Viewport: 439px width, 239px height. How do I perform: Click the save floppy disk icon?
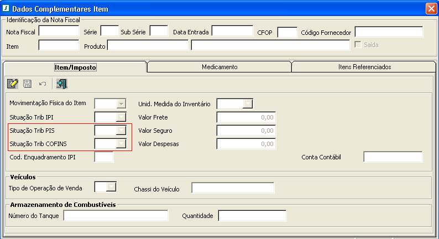27,84
